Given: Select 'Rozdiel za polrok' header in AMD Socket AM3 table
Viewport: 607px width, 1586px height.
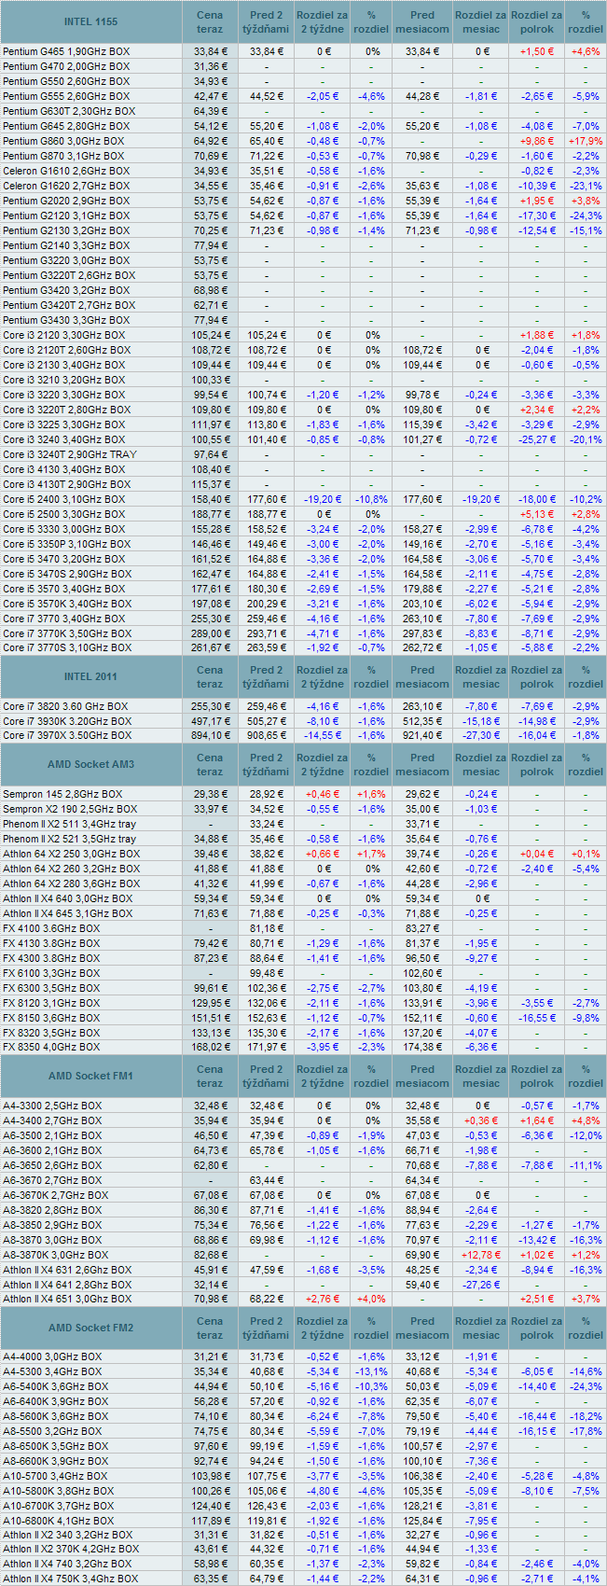Looking at the screenshot, I should [537, 764].
